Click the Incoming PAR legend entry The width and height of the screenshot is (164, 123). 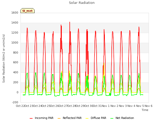42,118
